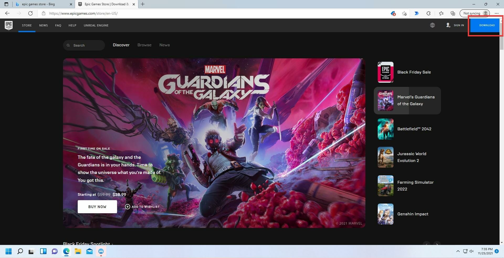Click the network tray icon
Screen dimensions: 504x258
pos(465,251)
